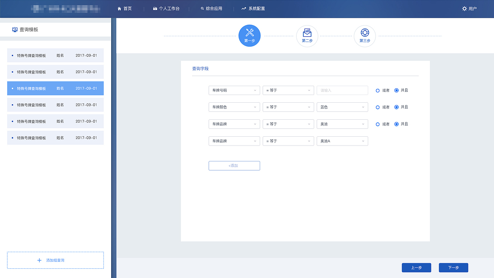Viewport: 494px width, 278px height.
Task: Click the trend chart icon beside 系统配置
Action: (x=244, y=8)
